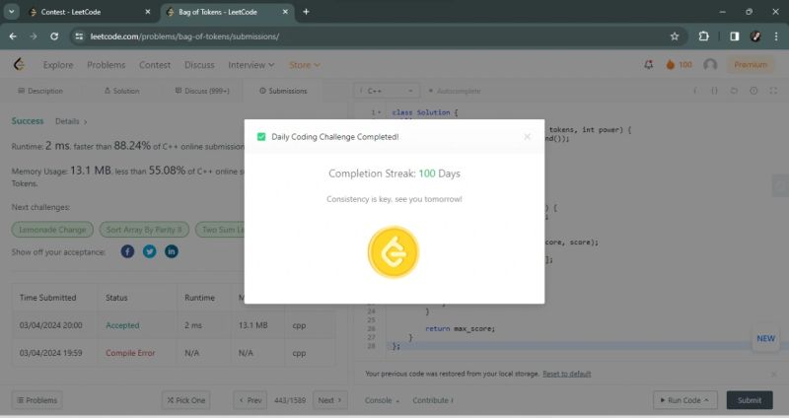Click the 100 streak count
The width and height of the screenshot is (789, 418).
pos(684,64)
